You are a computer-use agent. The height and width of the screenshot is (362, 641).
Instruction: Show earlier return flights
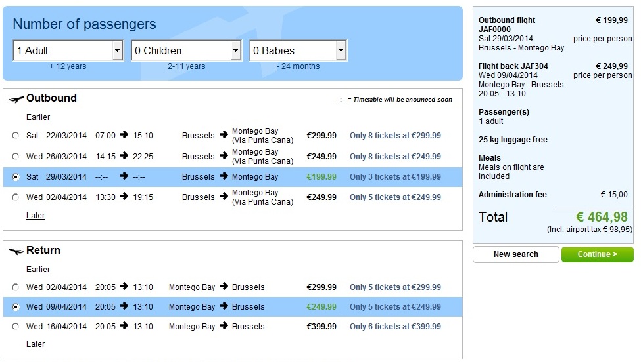(38, 270)
